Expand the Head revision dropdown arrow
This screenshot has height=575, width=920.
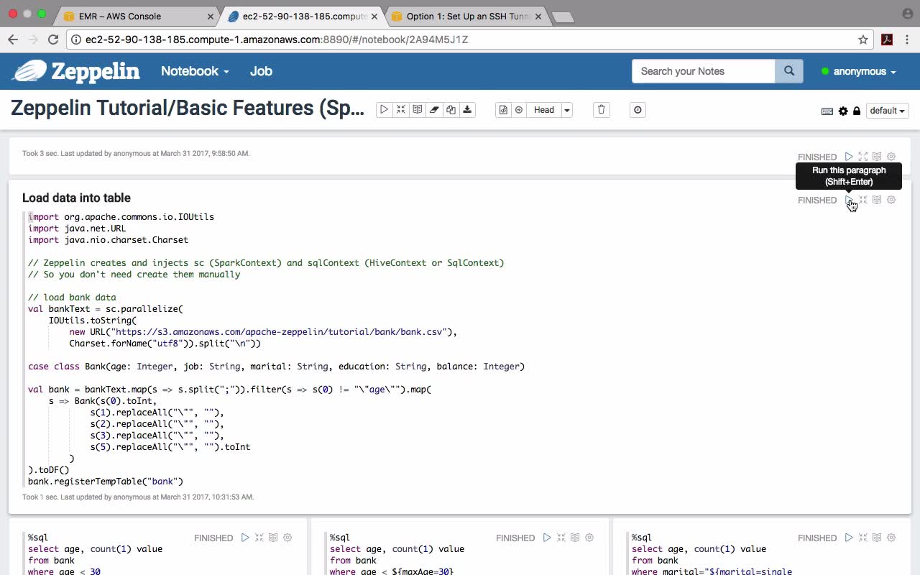[x=567, y=110]
